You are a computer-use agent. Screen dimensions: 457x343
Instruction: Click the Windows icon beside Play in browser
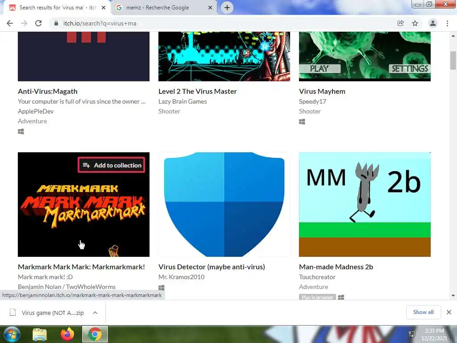(x=341, y=297)
